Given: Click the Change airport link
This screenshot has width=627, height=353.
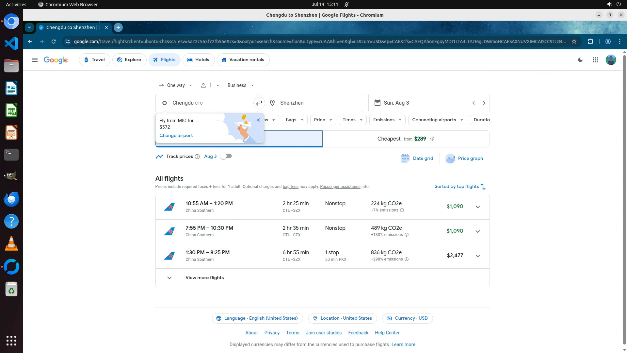Looking at the screenshot, I should [176, 136].
